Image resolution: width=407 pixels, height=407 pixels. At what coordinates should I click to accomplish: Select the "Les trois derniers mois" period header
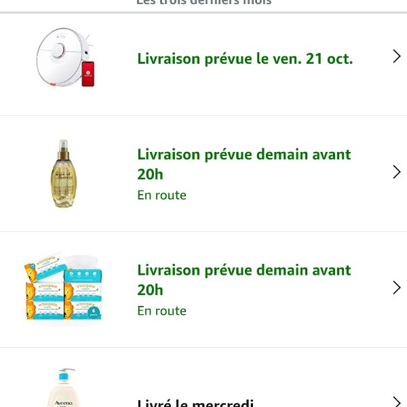[x=203, y=3]
